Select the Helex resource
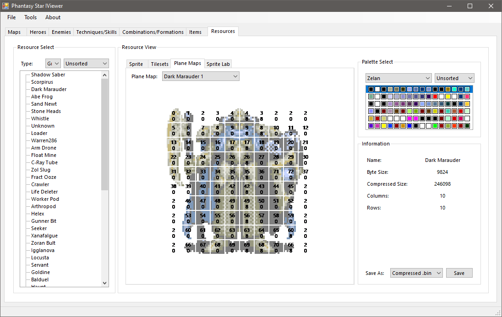 [x=38, y=214]
